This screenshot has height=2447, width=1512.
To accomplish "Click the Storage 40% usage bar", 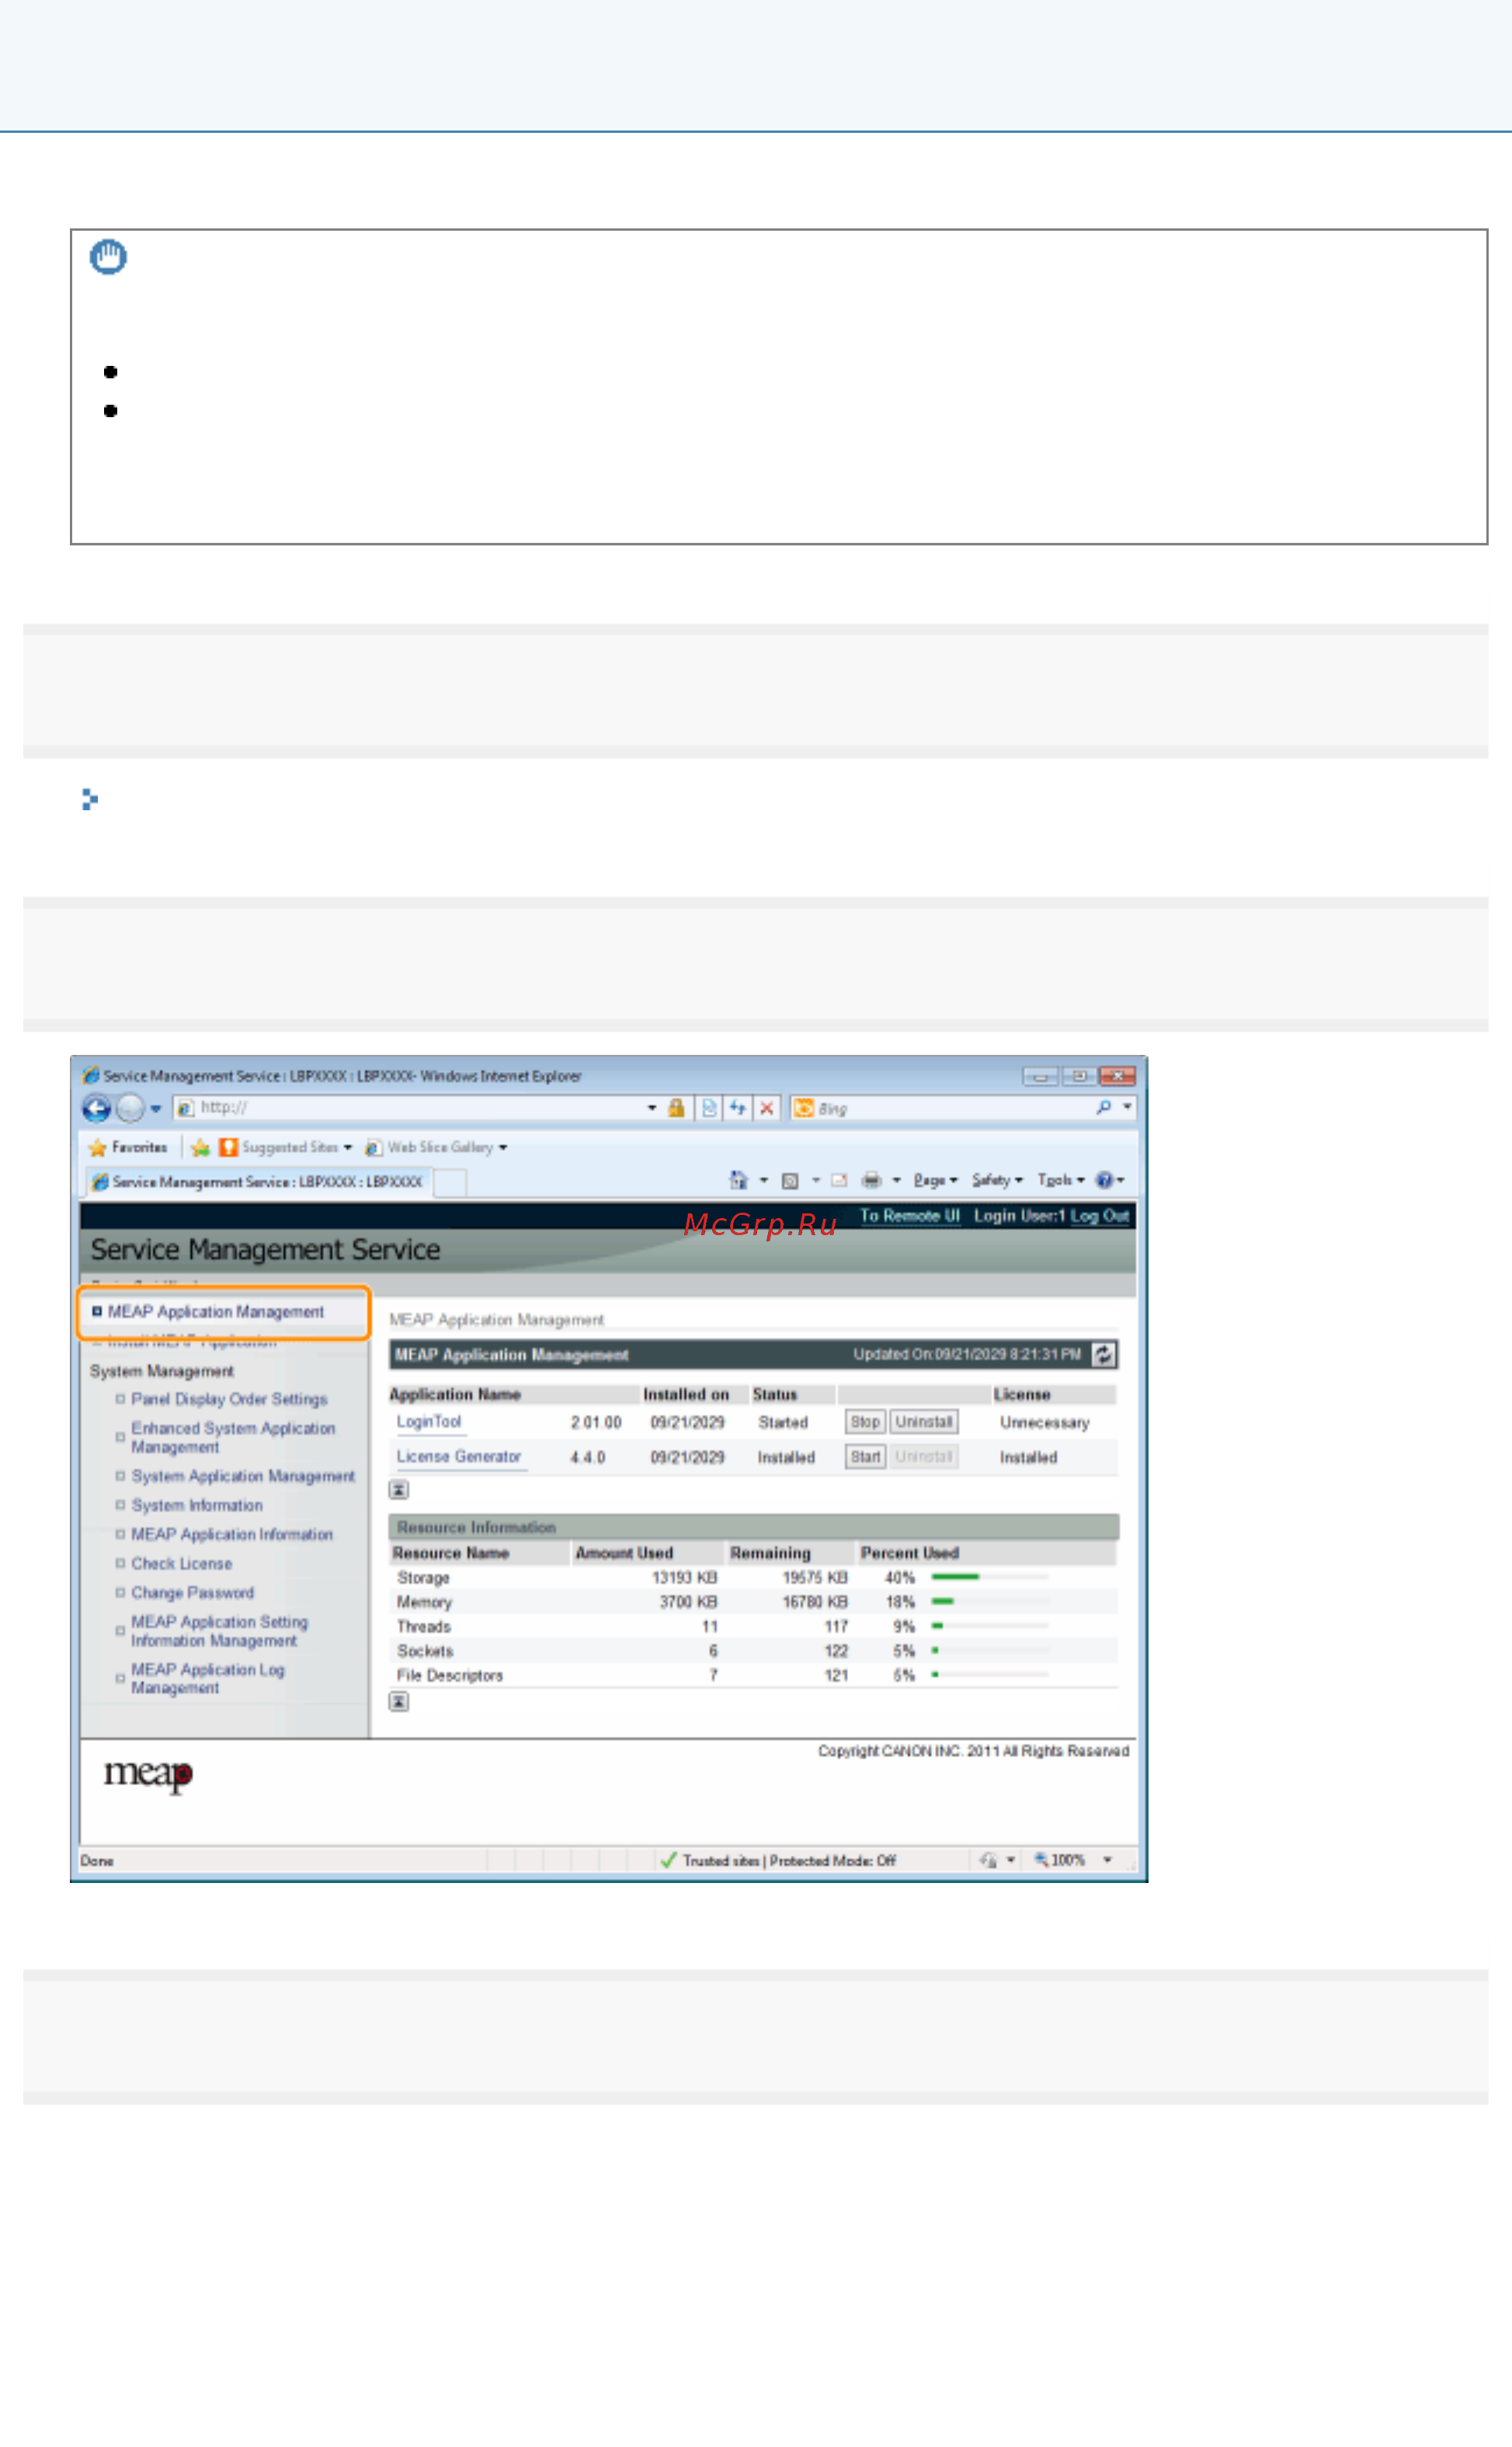I will tap(990, 1577).
